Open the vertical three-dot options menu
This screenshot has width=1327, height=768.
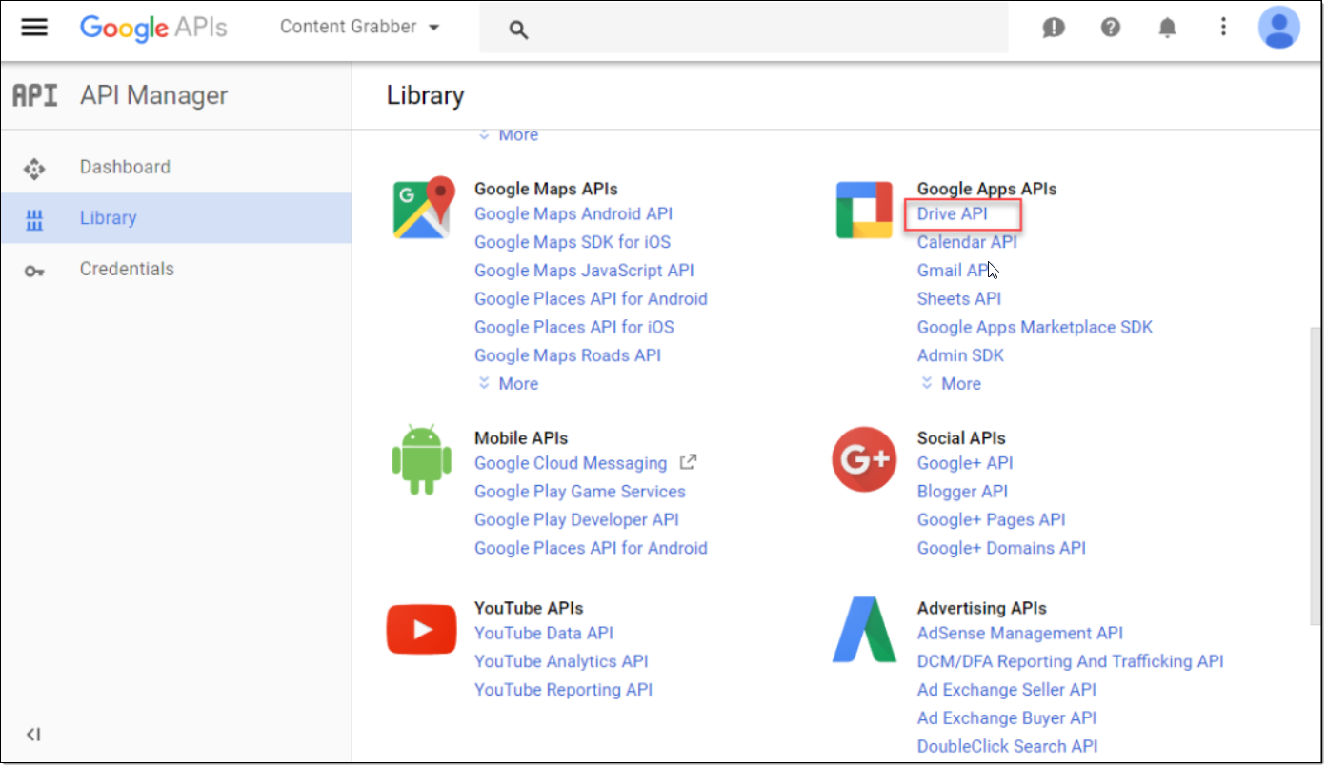coord(1224,28)
